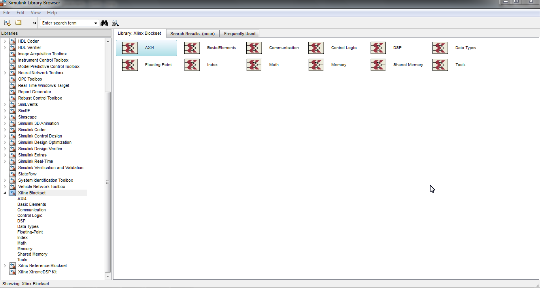Click the new model toolbar icon
Image resolution: width=540 pixels, height=288 pixels.
[x=7, y=23]
